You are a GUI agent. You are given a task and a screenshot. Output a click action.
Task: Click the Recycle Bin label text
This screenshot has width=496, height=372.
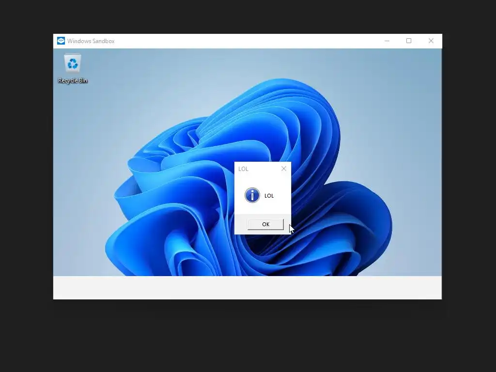coord(73,80)
